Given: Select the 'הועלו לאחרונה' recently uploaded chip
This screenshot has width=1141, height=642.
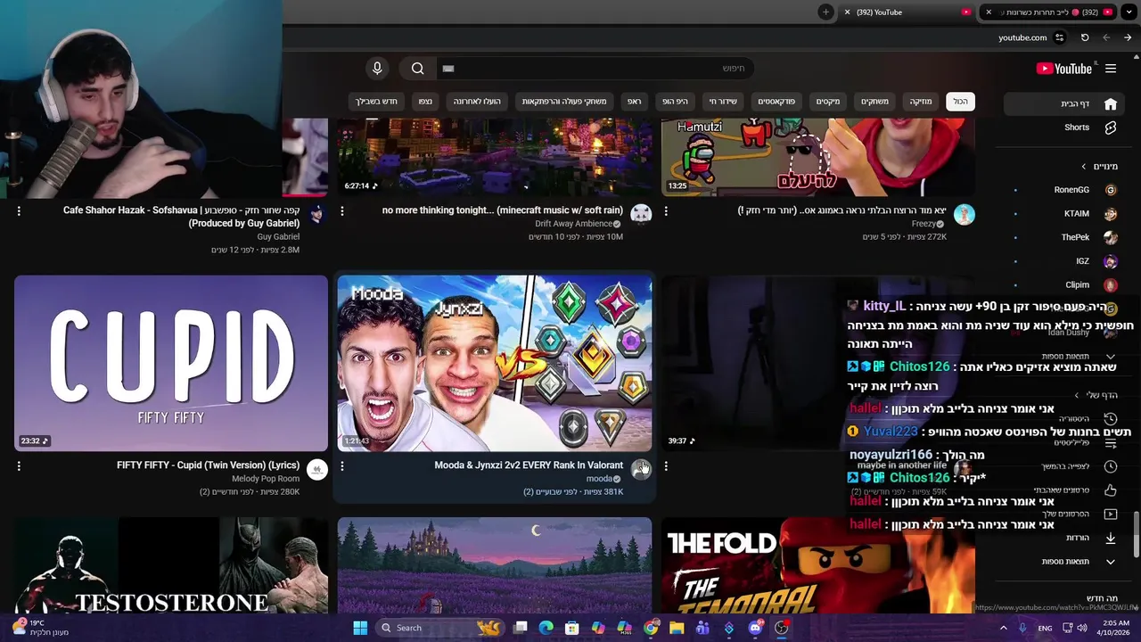Looking at the screenshot, I should (477, 102).
